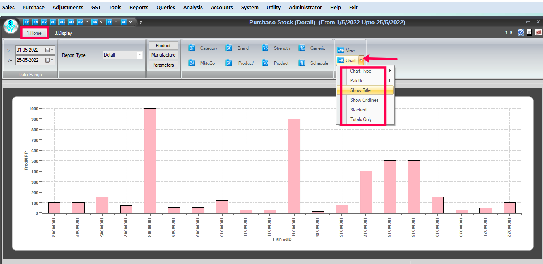Expand the start date calendar picker
543x264 pixels.
(x=52, y=50)
